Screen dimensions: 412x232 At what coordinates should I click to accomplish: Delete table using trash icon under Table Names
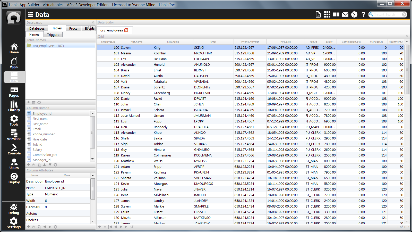click(34, 103)
